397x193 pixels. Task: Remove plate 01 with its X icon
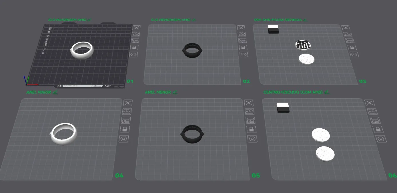[137, 28]
